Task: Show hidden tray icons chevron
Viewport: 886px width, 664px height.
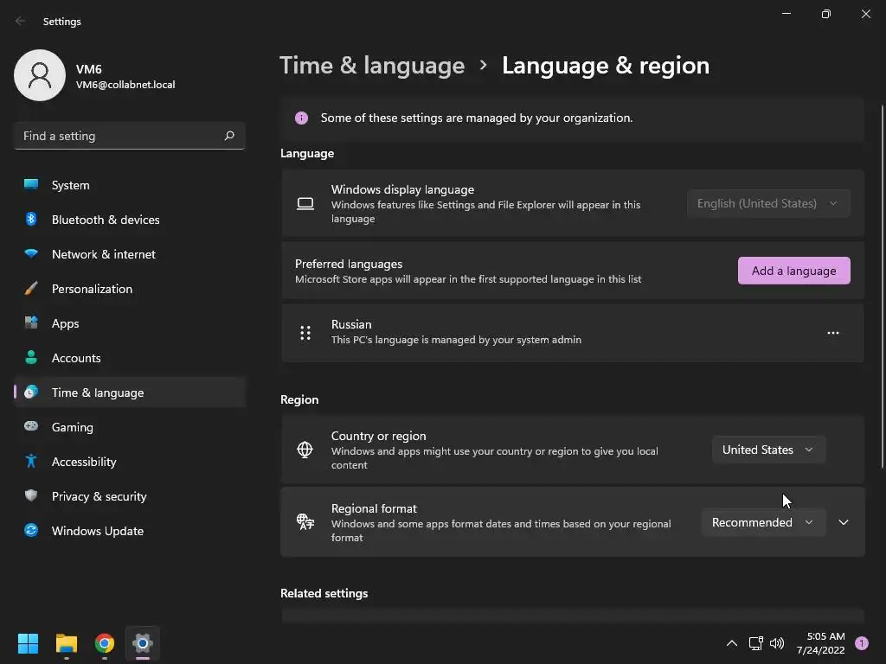Action: (732, 643)
